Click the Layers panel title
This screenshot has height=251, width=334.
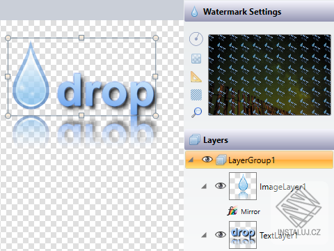point(216,140)
